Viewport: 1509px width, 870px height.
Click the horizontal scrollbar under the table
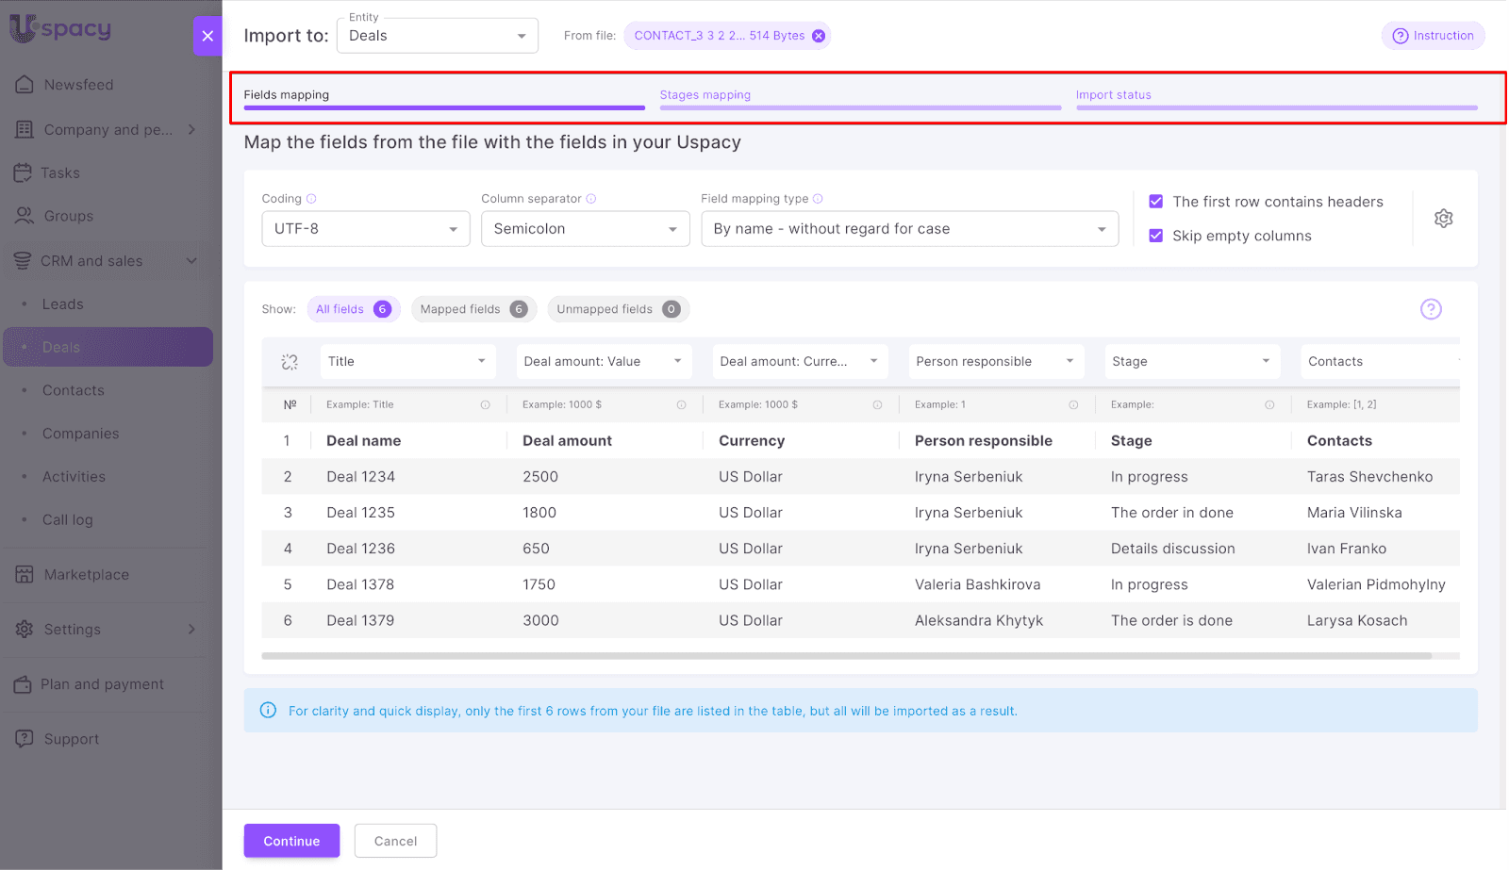846,656
